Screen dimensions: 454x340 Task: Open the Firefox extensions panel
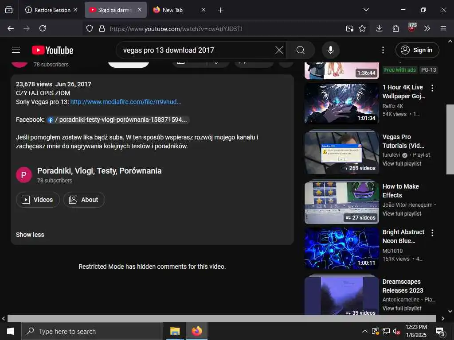(x=395, y=28)
